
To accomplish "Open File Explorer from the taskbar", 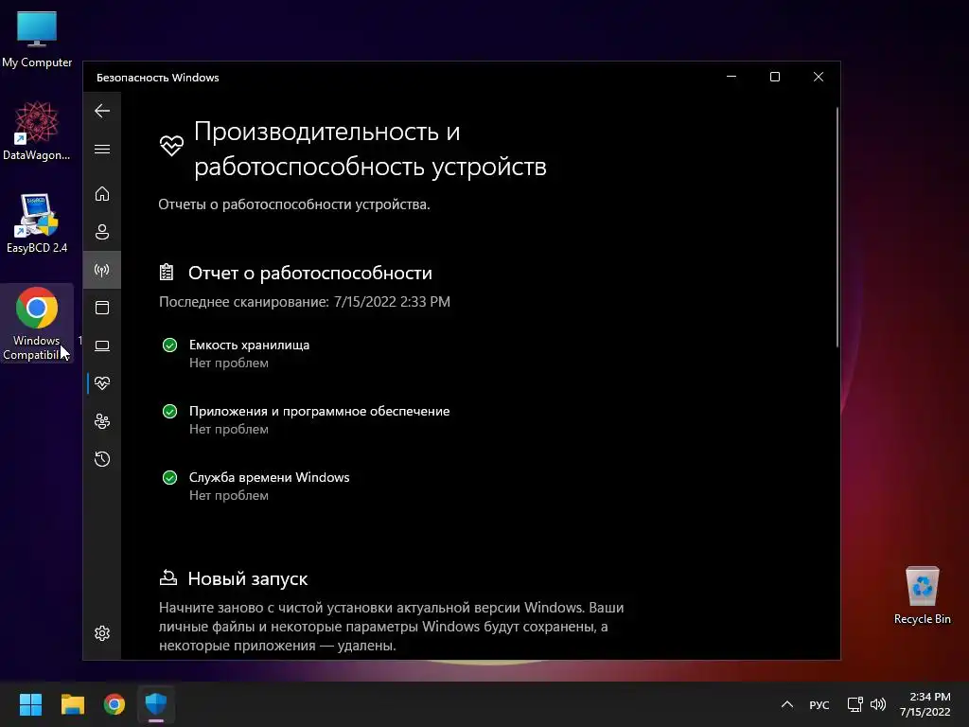I will click(72, 704).
